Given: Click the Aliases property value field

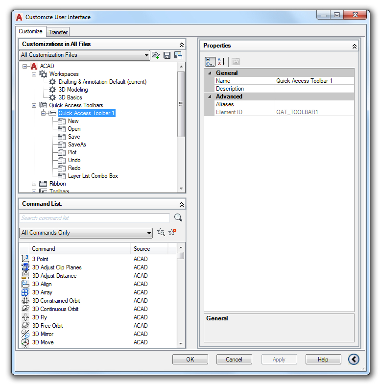Looking at the screenshot, I should 314,104.
